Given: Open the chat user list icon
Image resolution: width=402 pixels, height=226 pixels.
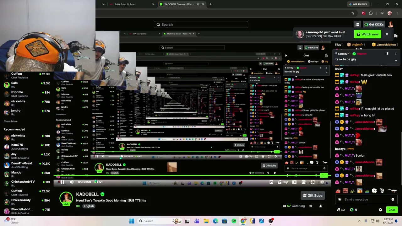Looking at the screenshot, I should pyautogui.click(x=396, y=36).
